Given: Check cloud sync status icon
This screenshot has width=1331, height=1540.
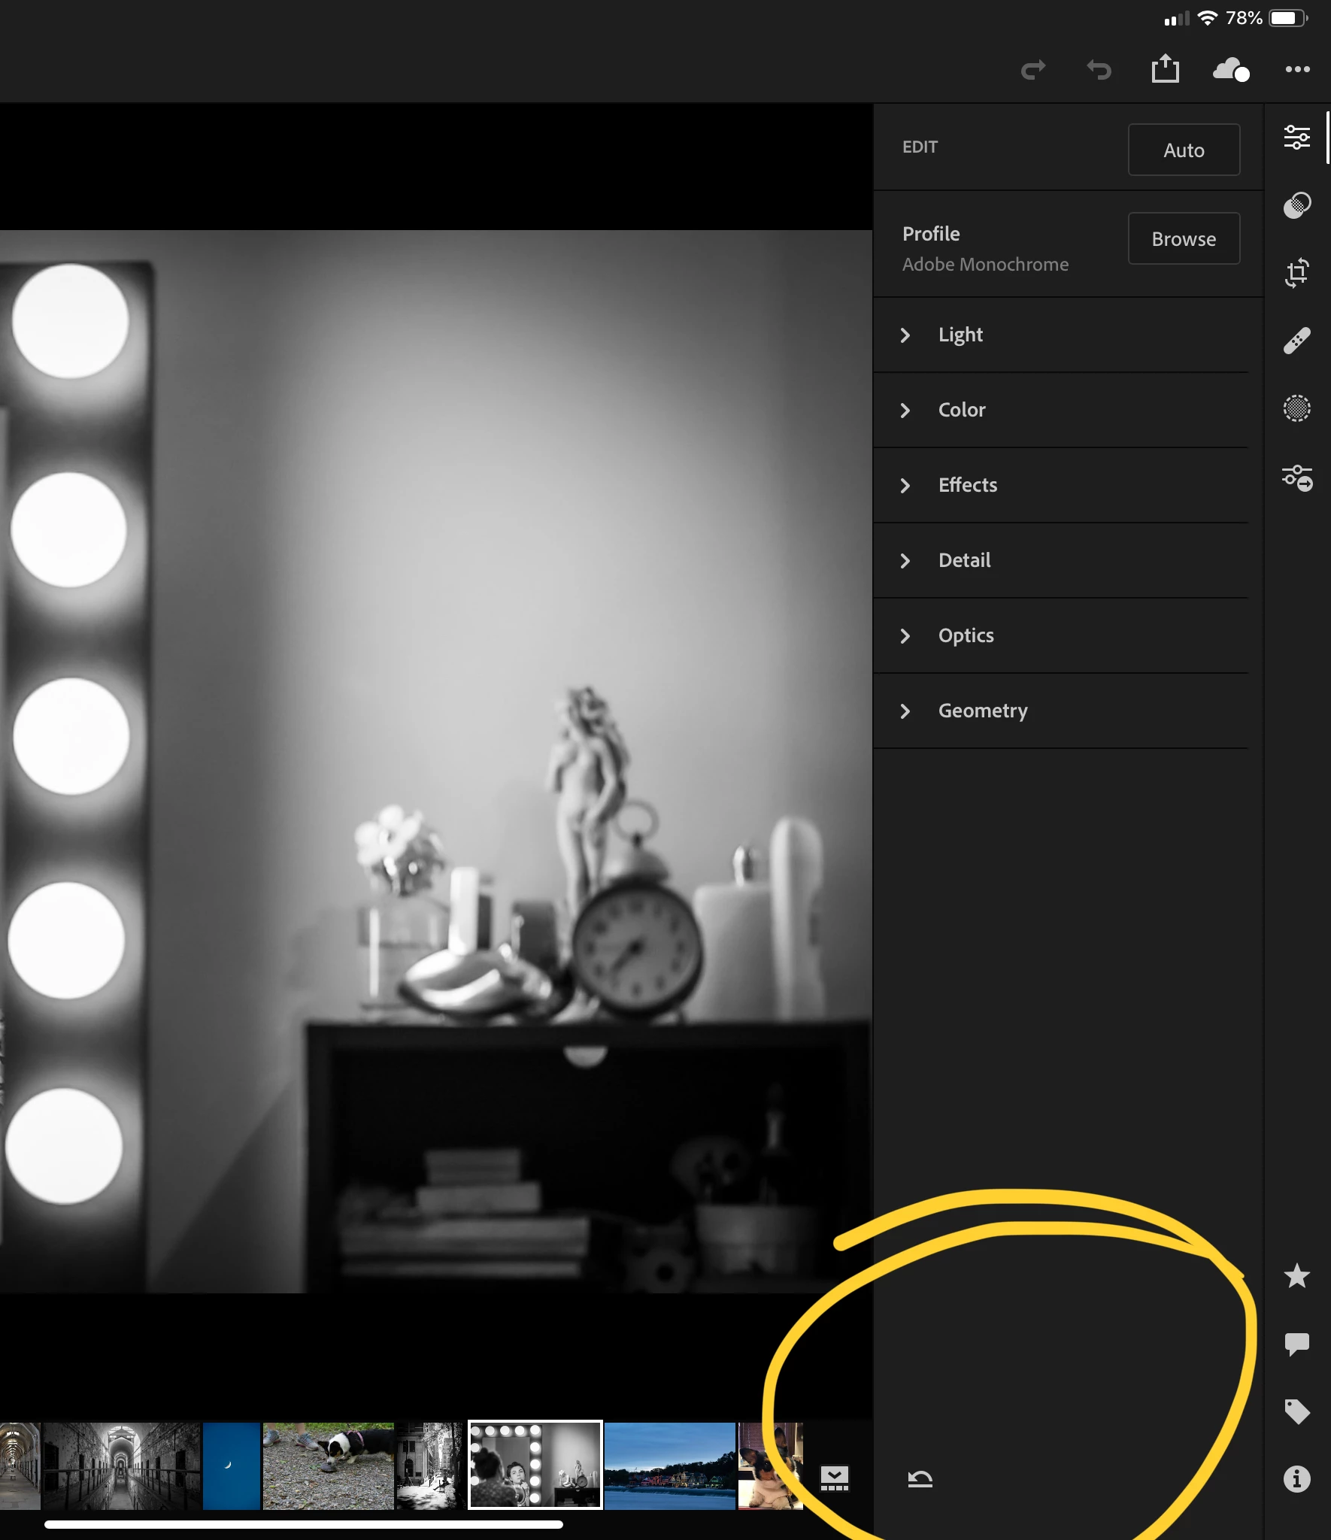Looking at the screenshot, I should coord(1231,69).
